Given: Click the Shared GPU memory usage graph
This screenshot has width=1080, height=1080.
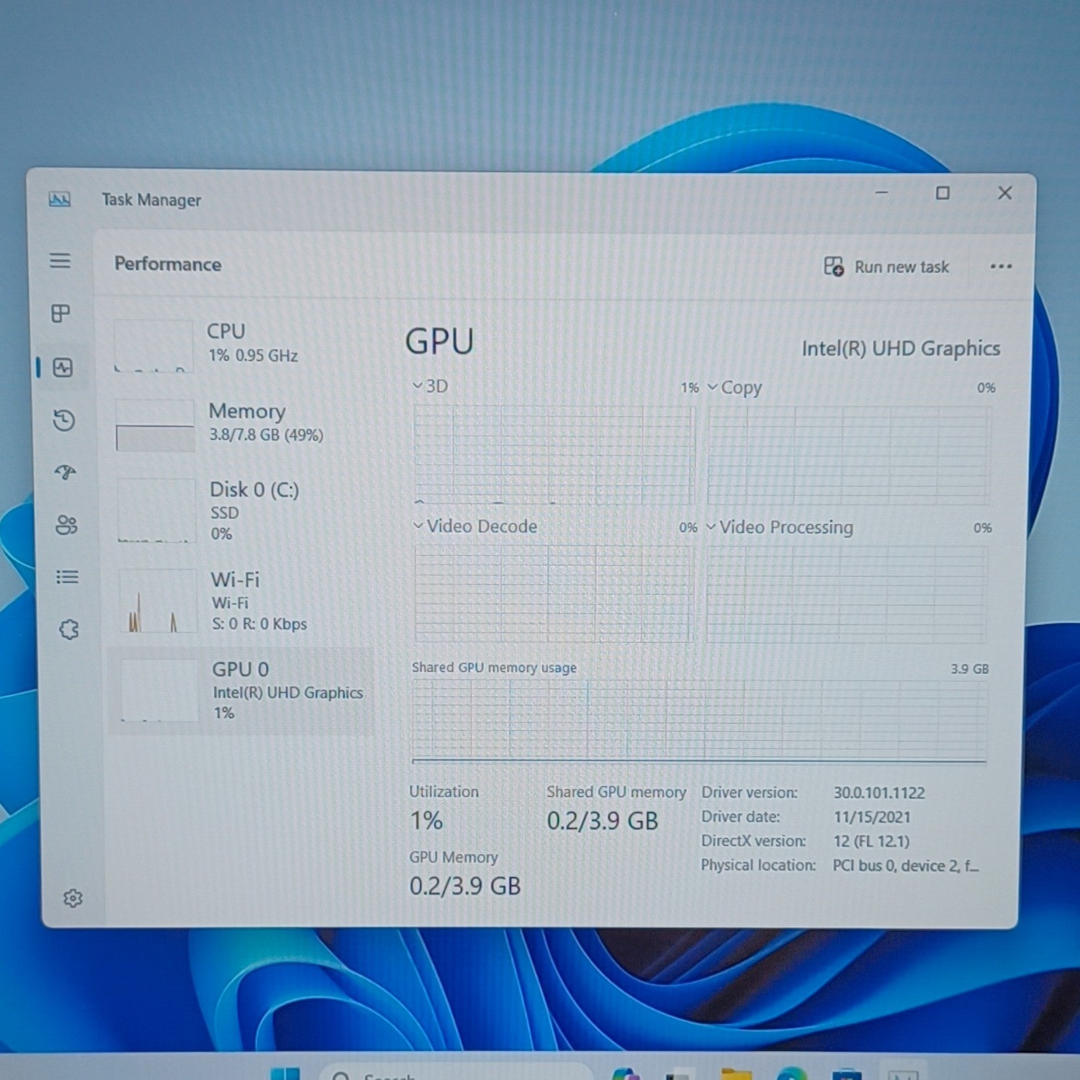Looking at the screenshot, I should (699, 720).
